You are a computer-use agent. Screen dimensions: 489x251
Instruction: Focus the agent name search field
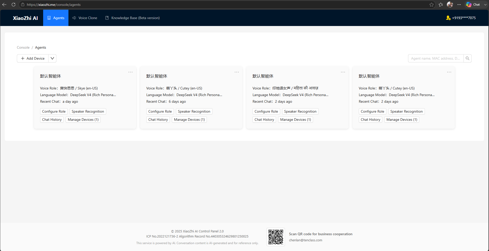click(x=436, y=58)
